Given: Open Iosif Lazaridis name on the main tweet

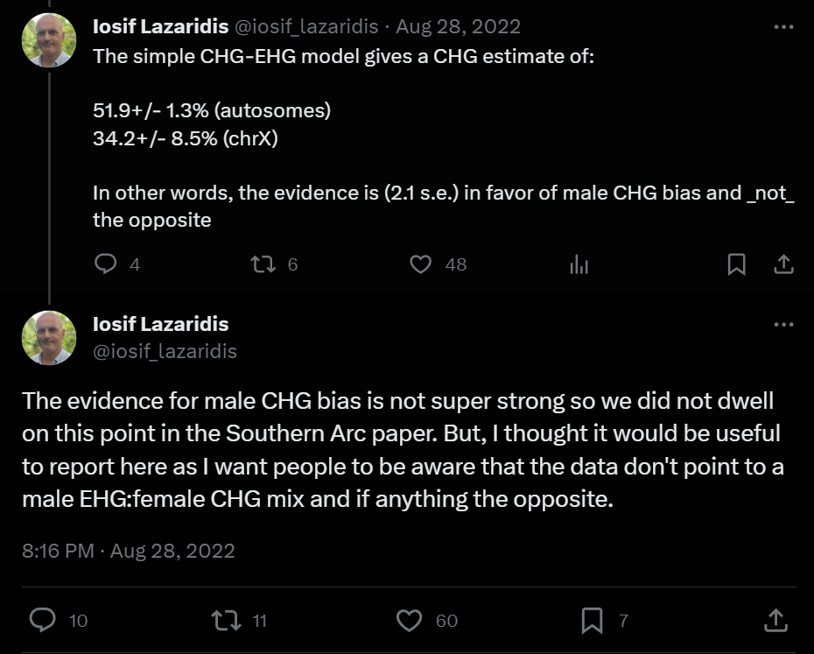Looking at the screenshot, I should coord(161,324).
